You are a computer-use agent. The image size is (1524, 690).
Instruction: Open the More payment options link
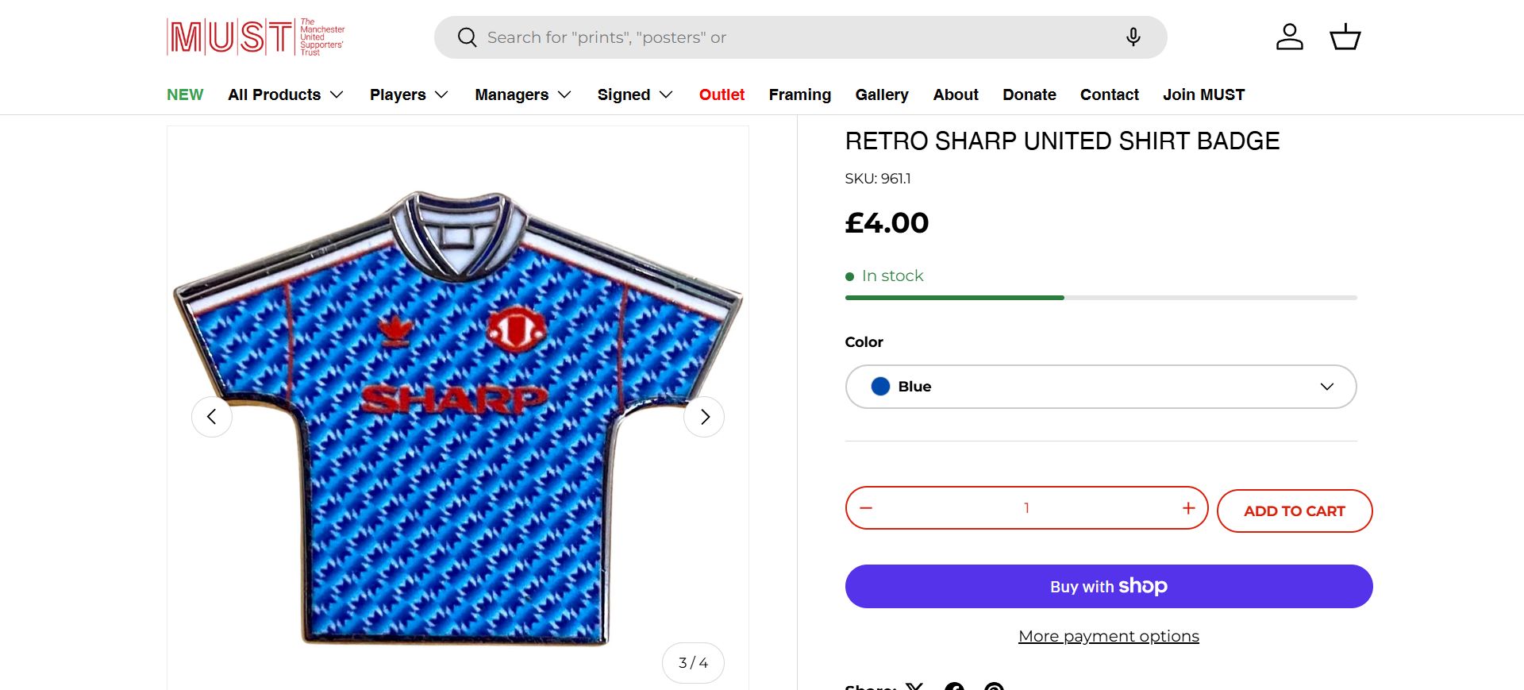pyautogui.click(x=1108, y=636)
